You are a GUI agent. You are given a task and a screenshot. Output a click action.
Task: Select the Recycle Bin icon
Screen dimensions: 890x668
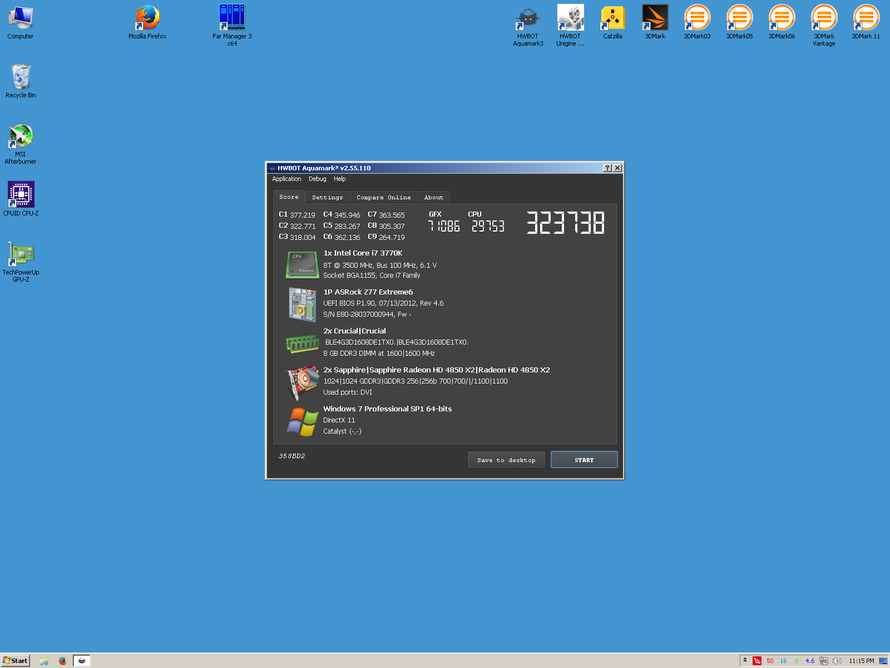[21, 81]
